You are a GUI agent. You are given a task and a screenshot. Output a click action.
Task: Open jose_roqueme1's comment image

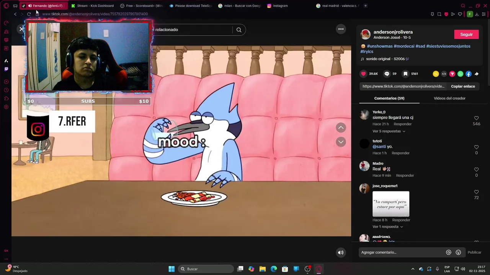click(x=391, y=204)
